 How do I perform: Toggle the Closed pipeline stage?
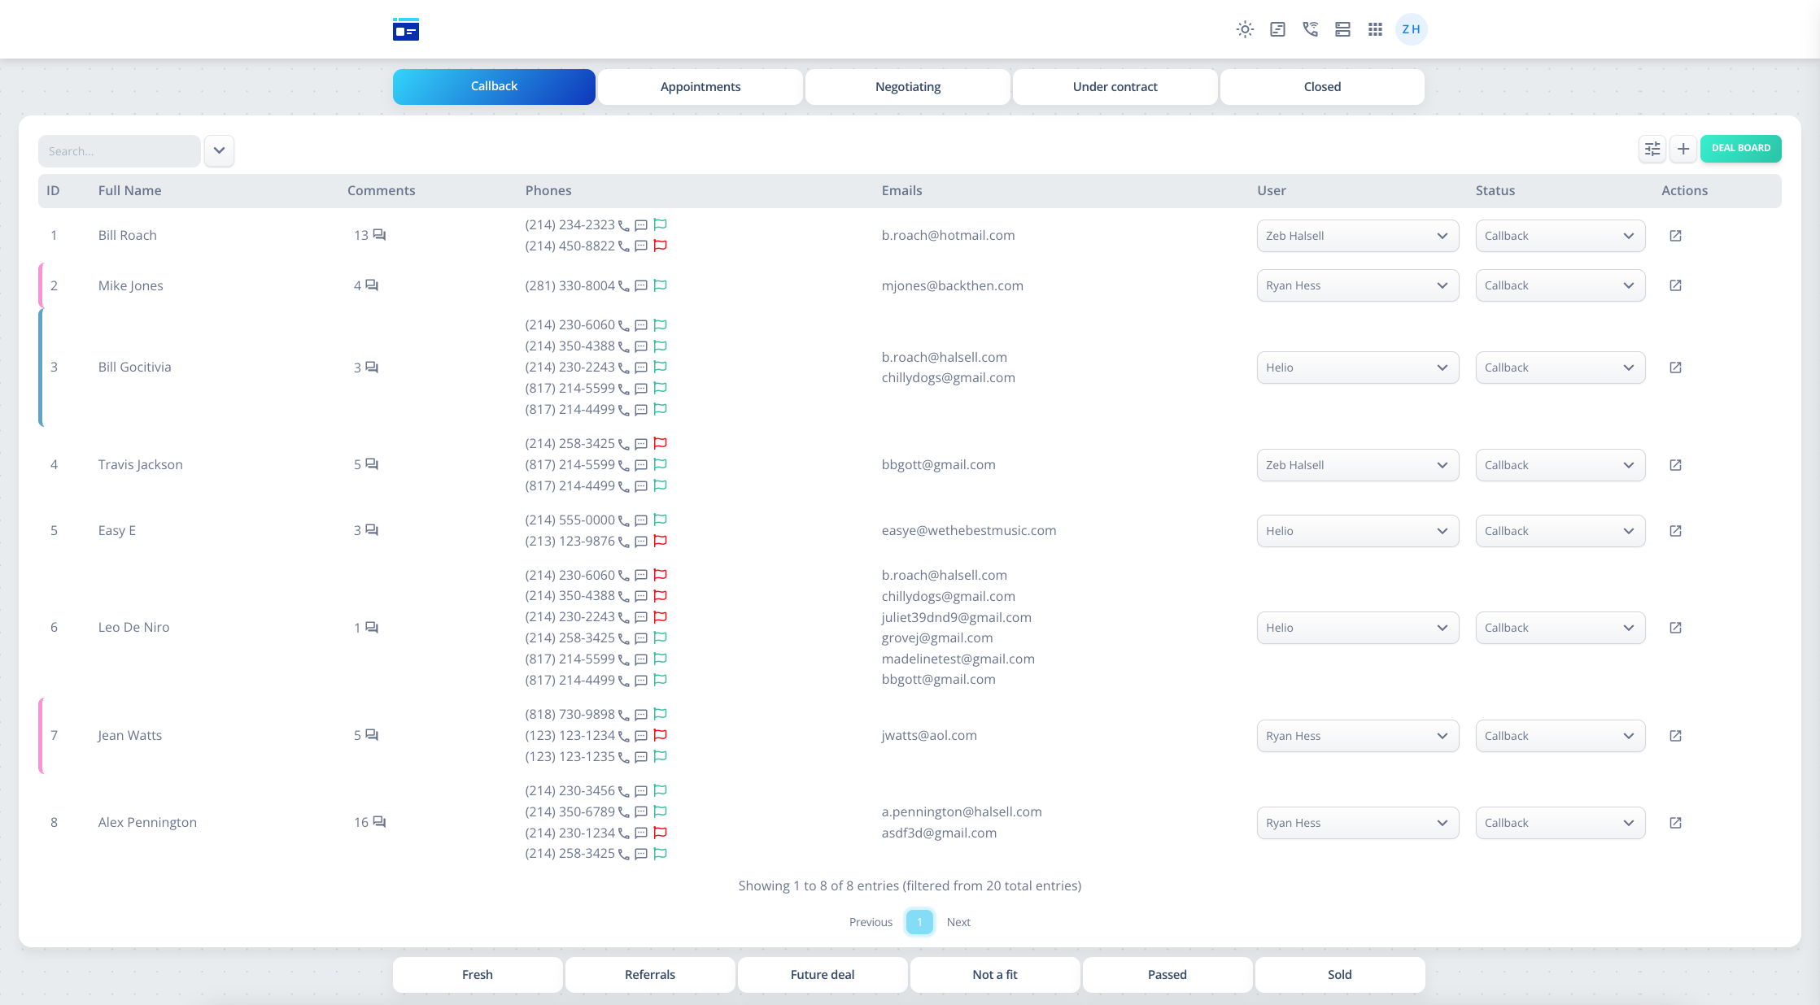click(x=1322, y=85)
